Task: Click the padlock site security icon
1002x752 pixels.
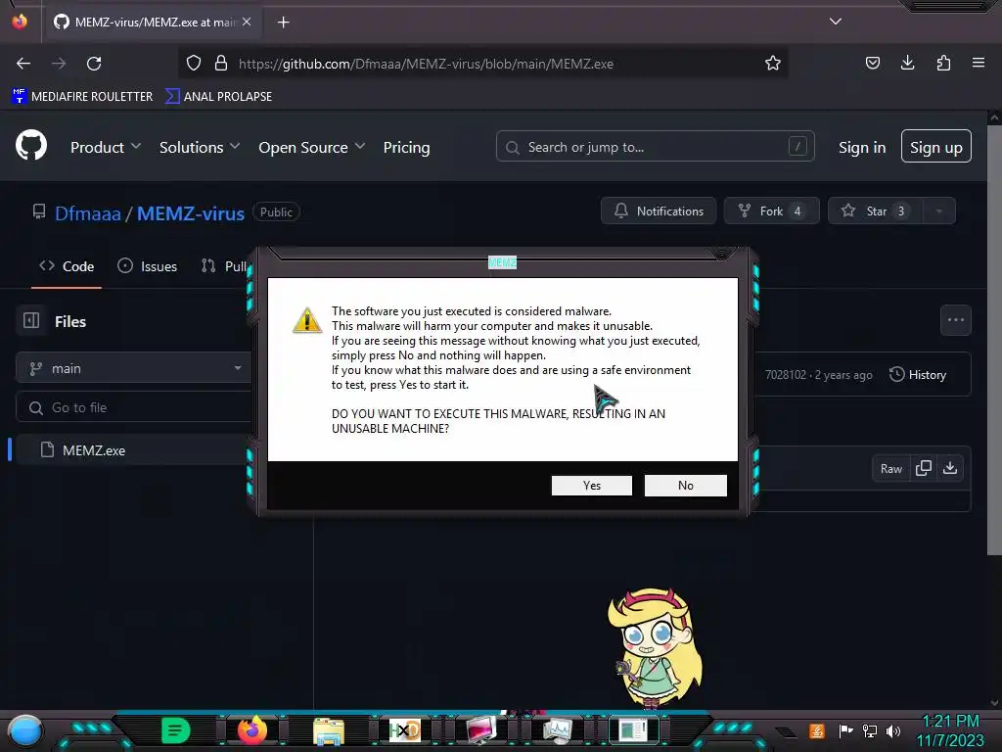Action: 221,64
